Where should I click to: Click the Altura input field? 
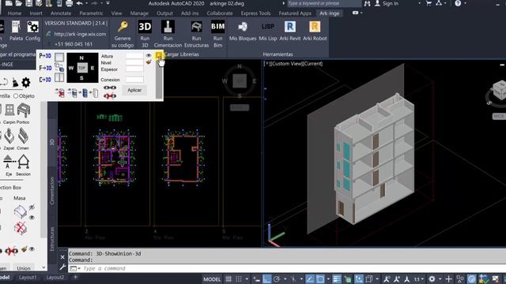coord(134,56)
